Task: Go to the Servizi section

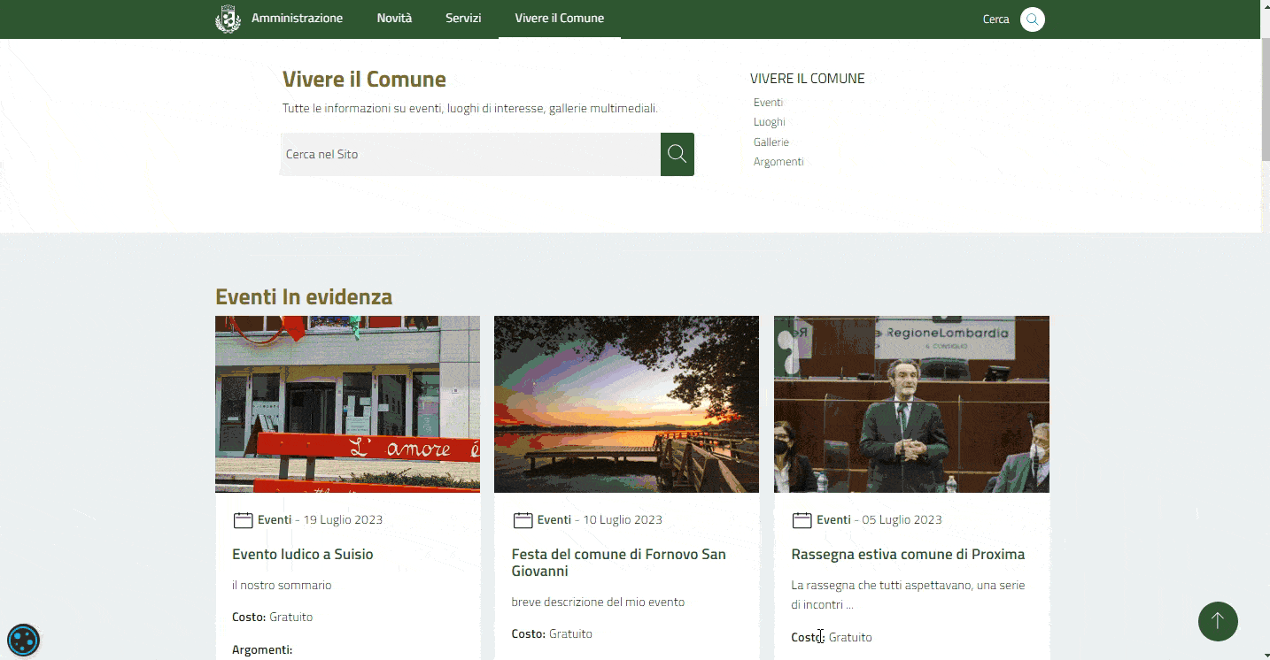Action: tap(463, 19)
